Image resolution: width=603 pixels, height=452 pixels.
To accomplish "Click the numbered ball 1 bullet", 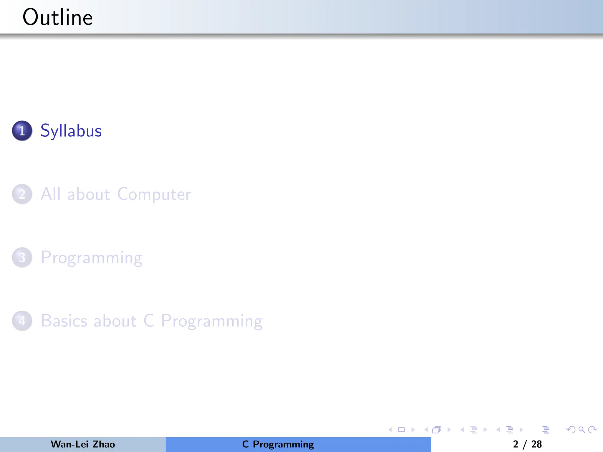I will pyautogui.click(x=22, y=131).
